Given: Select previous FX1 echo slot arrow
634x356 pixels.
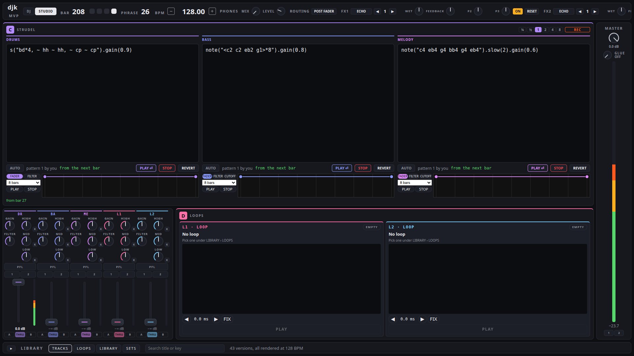Looking at the screenshot, I should pos(377,12).
